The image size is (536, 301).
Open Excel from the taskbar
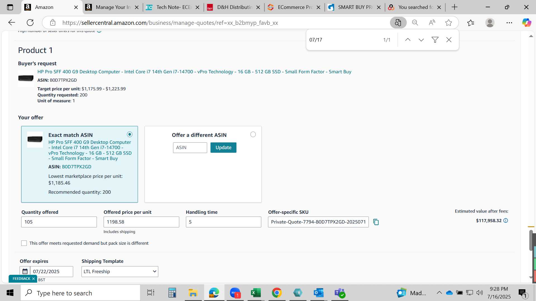256,293
